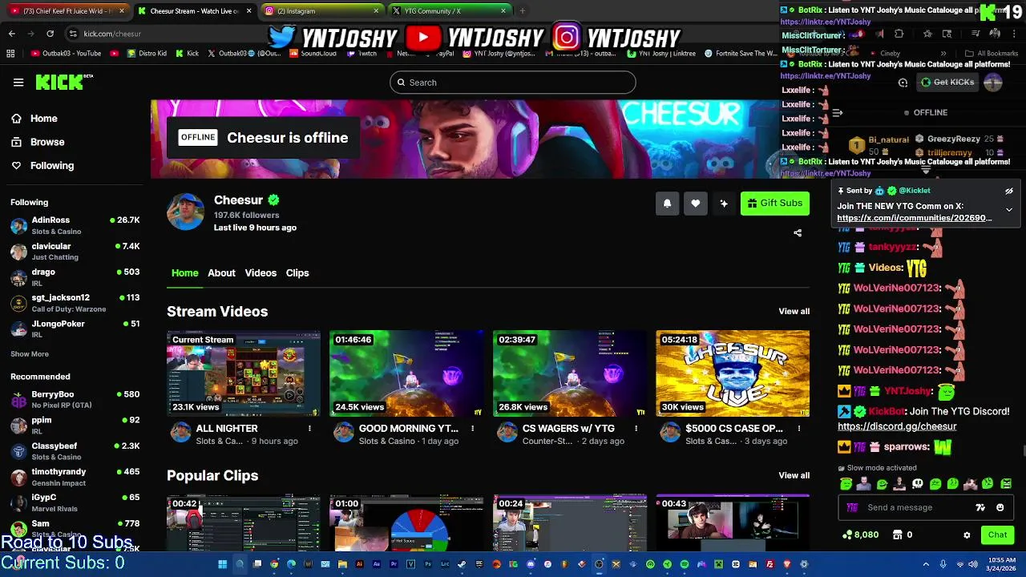1026x577 pixels.
Task: Open more options for GOOD MORNING YT video
Action: [x=472, y=429]
